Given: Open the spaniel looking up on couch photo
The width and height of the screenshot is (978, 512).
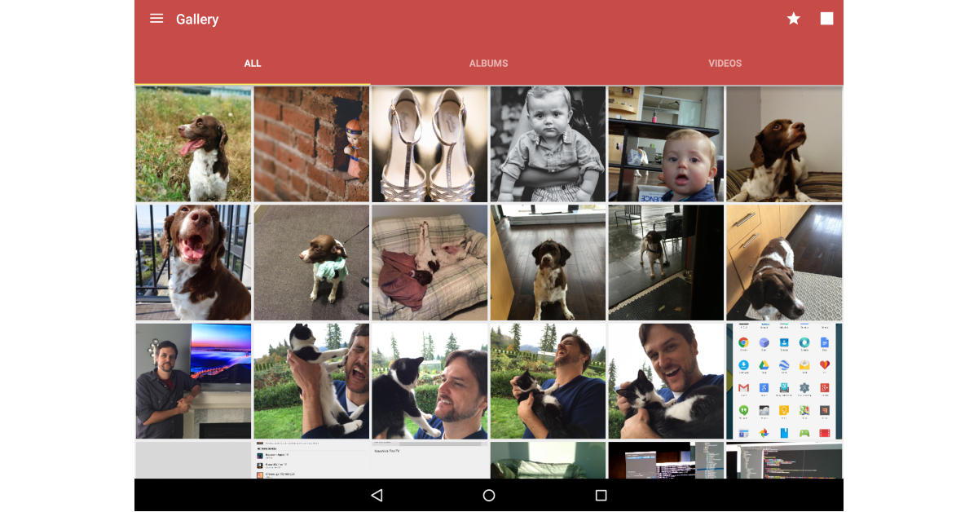Looking at the screenshot, I should point(784,144).
